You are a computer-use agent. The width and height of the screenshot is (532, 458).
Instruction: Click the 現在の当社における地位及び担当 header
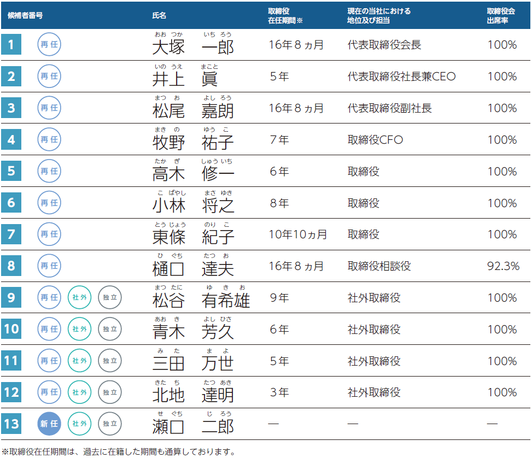click(379, 16)
